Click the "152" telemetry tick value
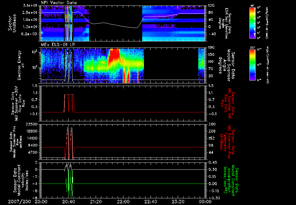Image resolution: width=296 pixels, height=205 pixels. coord(211,138)
